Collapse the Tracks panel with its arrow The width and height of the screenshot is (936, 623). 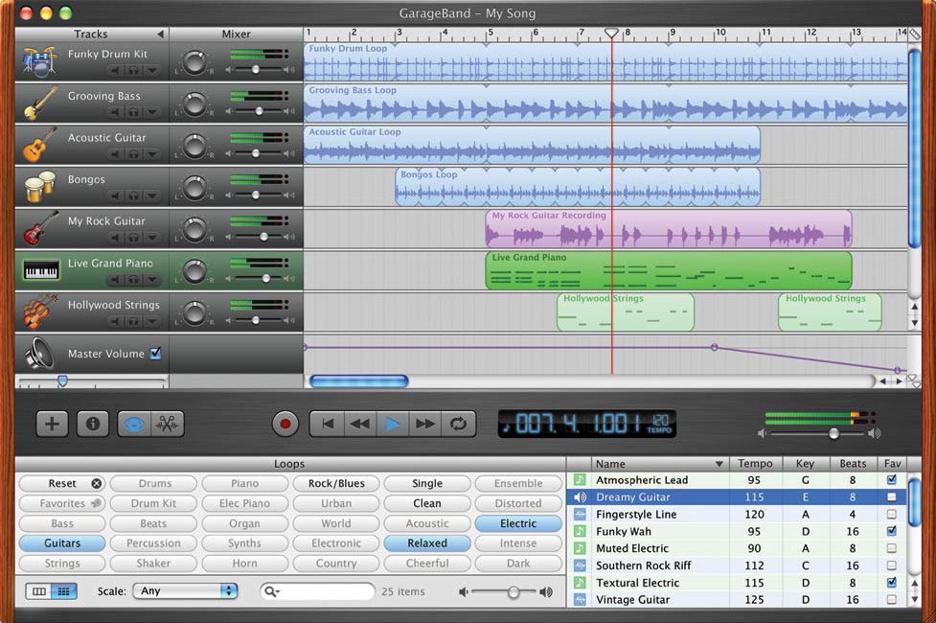(x=159, y=34)
